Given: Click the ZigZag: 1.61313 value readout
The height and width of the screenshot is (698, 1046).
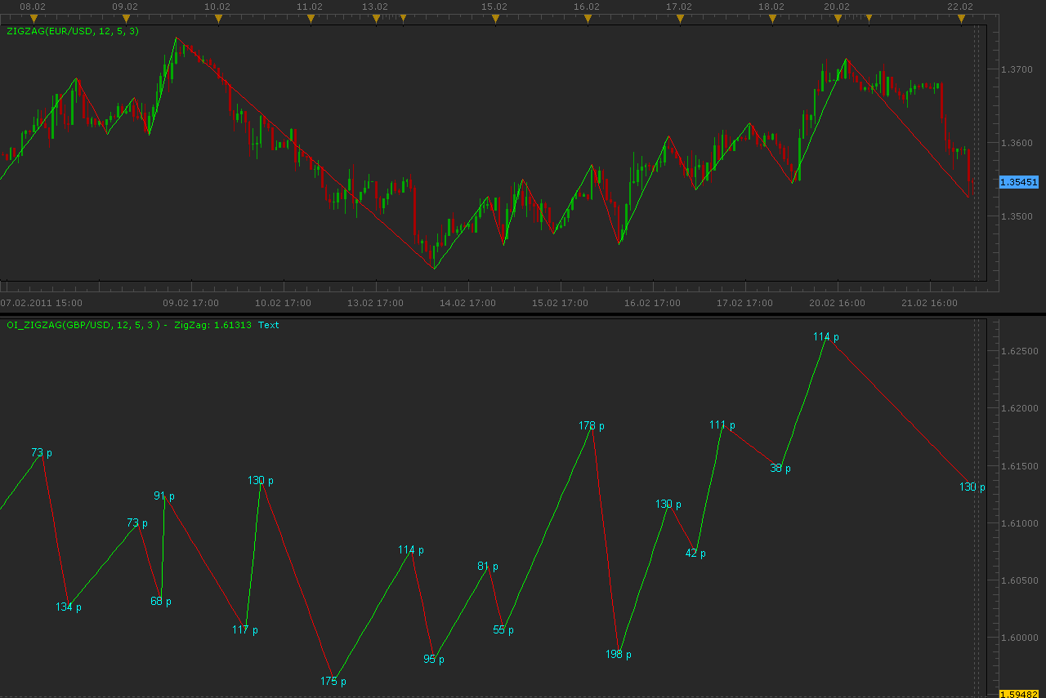Looking at the screenshot, I should click(212, 325).
